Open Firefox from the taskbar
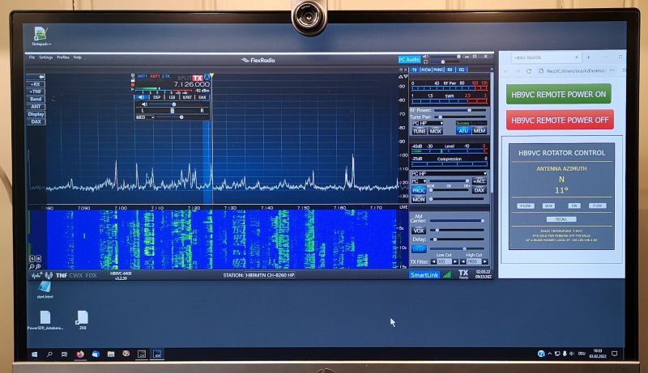The height and width of the screenshot is (373, 648). pos(79,354)
